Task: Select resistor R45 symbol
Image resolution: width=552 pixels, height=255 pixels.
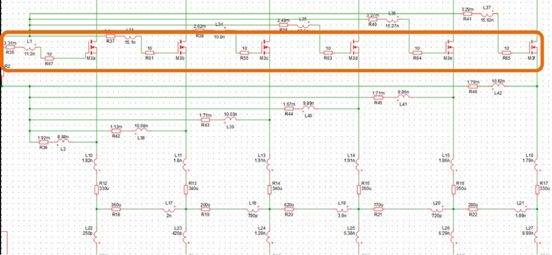Action: pos(378,97)
